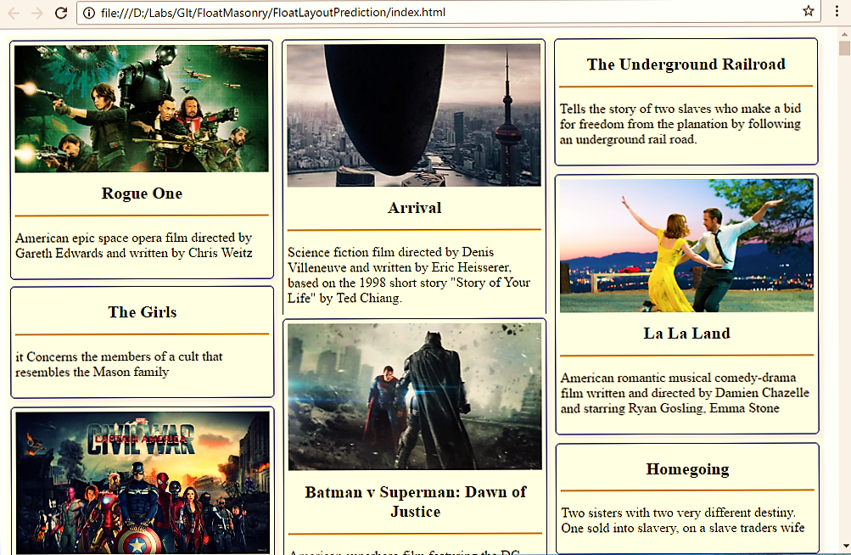The width and height of the screenshot is (851, 555).
Task: Open the Rogue One movie poster
Action: [142, 109]
